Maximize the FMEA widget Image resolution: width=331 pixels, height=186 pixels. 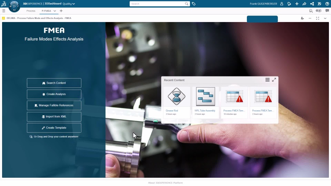pyautogui.click(x=318, y=18)
